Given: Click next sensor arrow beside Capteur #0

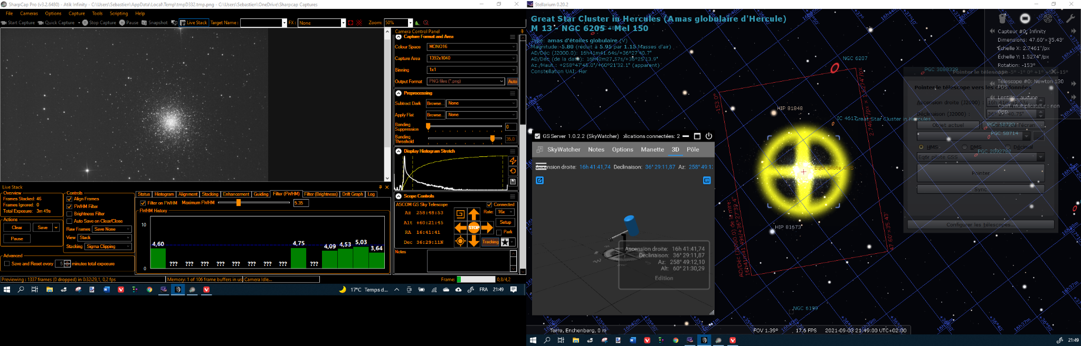Looking at the screenshot, I should click(1073, 31).
